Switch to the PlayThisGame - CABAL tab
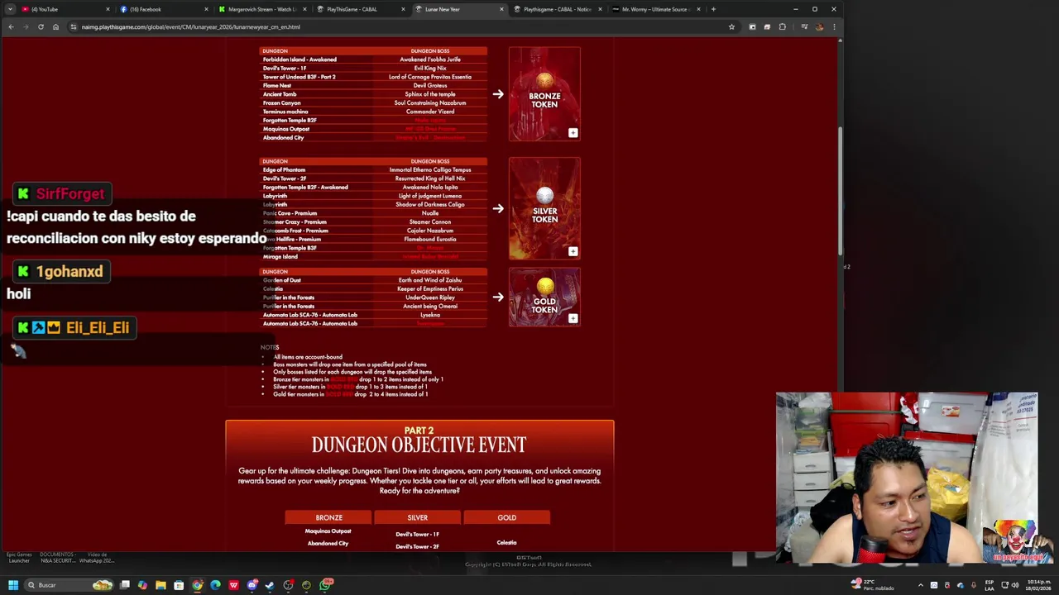The image size is (1059, 595). point(360,9)
